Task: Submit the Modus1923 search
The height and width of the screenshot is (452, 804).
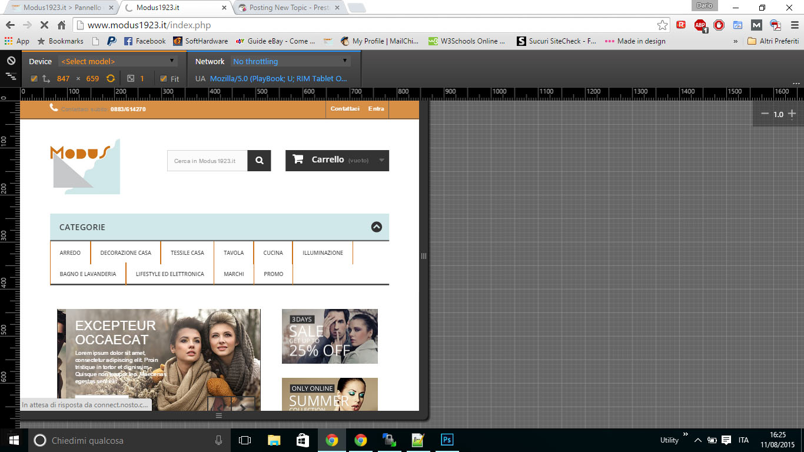Action: (x=259, y=161)
